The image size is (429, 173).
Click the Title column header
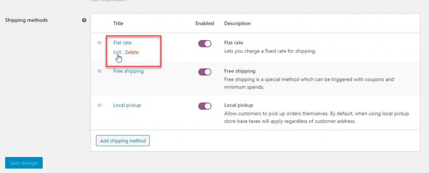click(x=118, y=23)
